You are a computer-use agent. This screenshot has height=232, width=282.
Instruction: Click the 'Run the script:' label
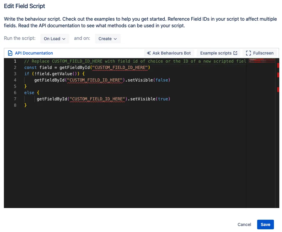[x=19, y=38]
